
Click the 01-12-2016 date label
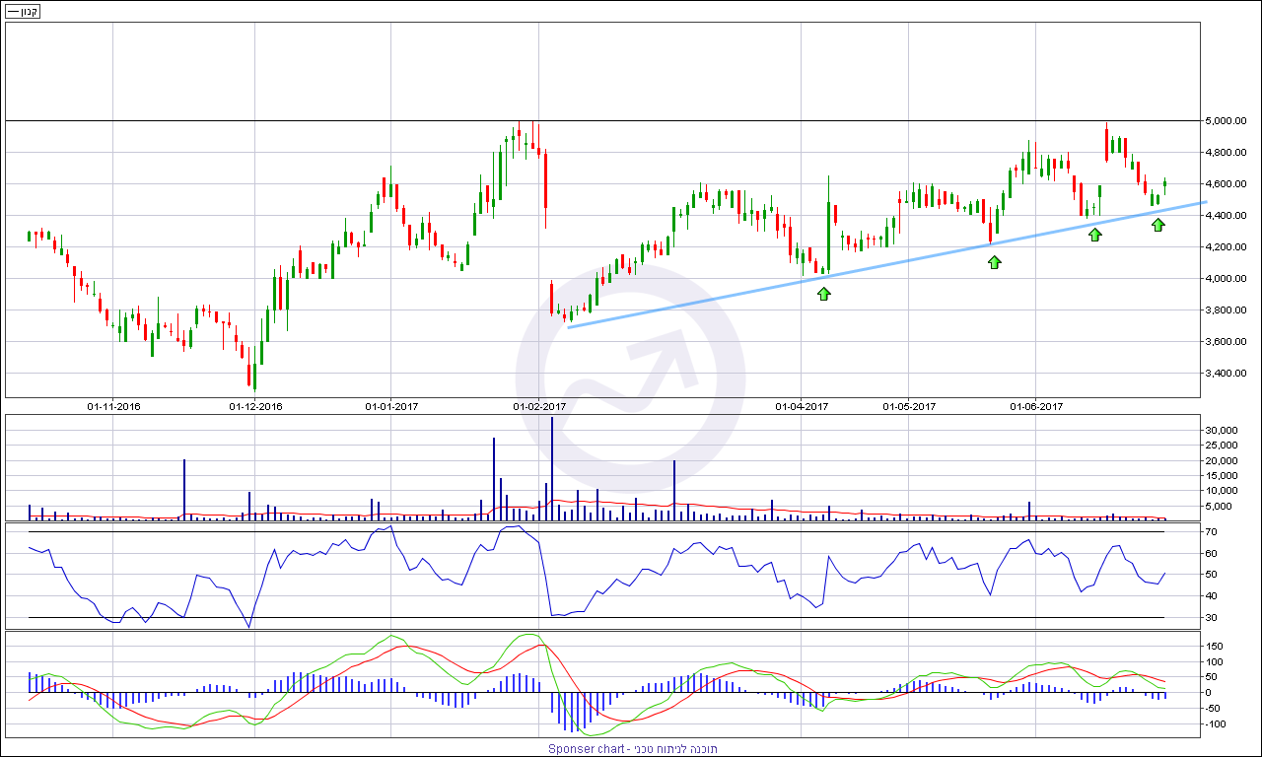[x=256, y=406]
